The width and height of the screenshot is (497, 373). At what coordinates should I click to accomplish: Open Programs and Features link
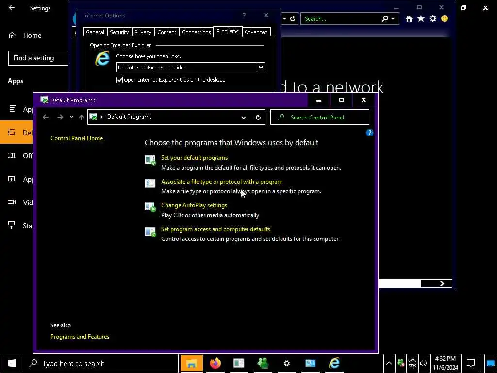click(80, 337)
